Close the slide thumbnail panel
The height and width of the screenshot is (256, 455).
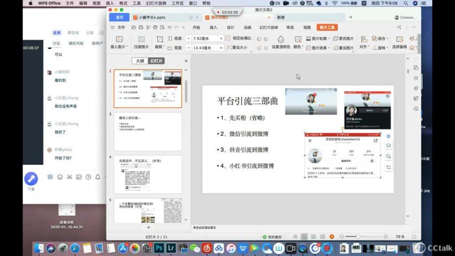[186, 61]
